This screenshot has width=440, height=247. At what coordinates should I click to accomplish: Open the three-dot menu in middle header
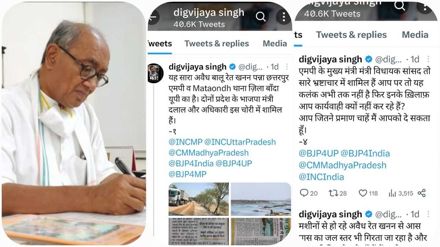coord(283,16)
